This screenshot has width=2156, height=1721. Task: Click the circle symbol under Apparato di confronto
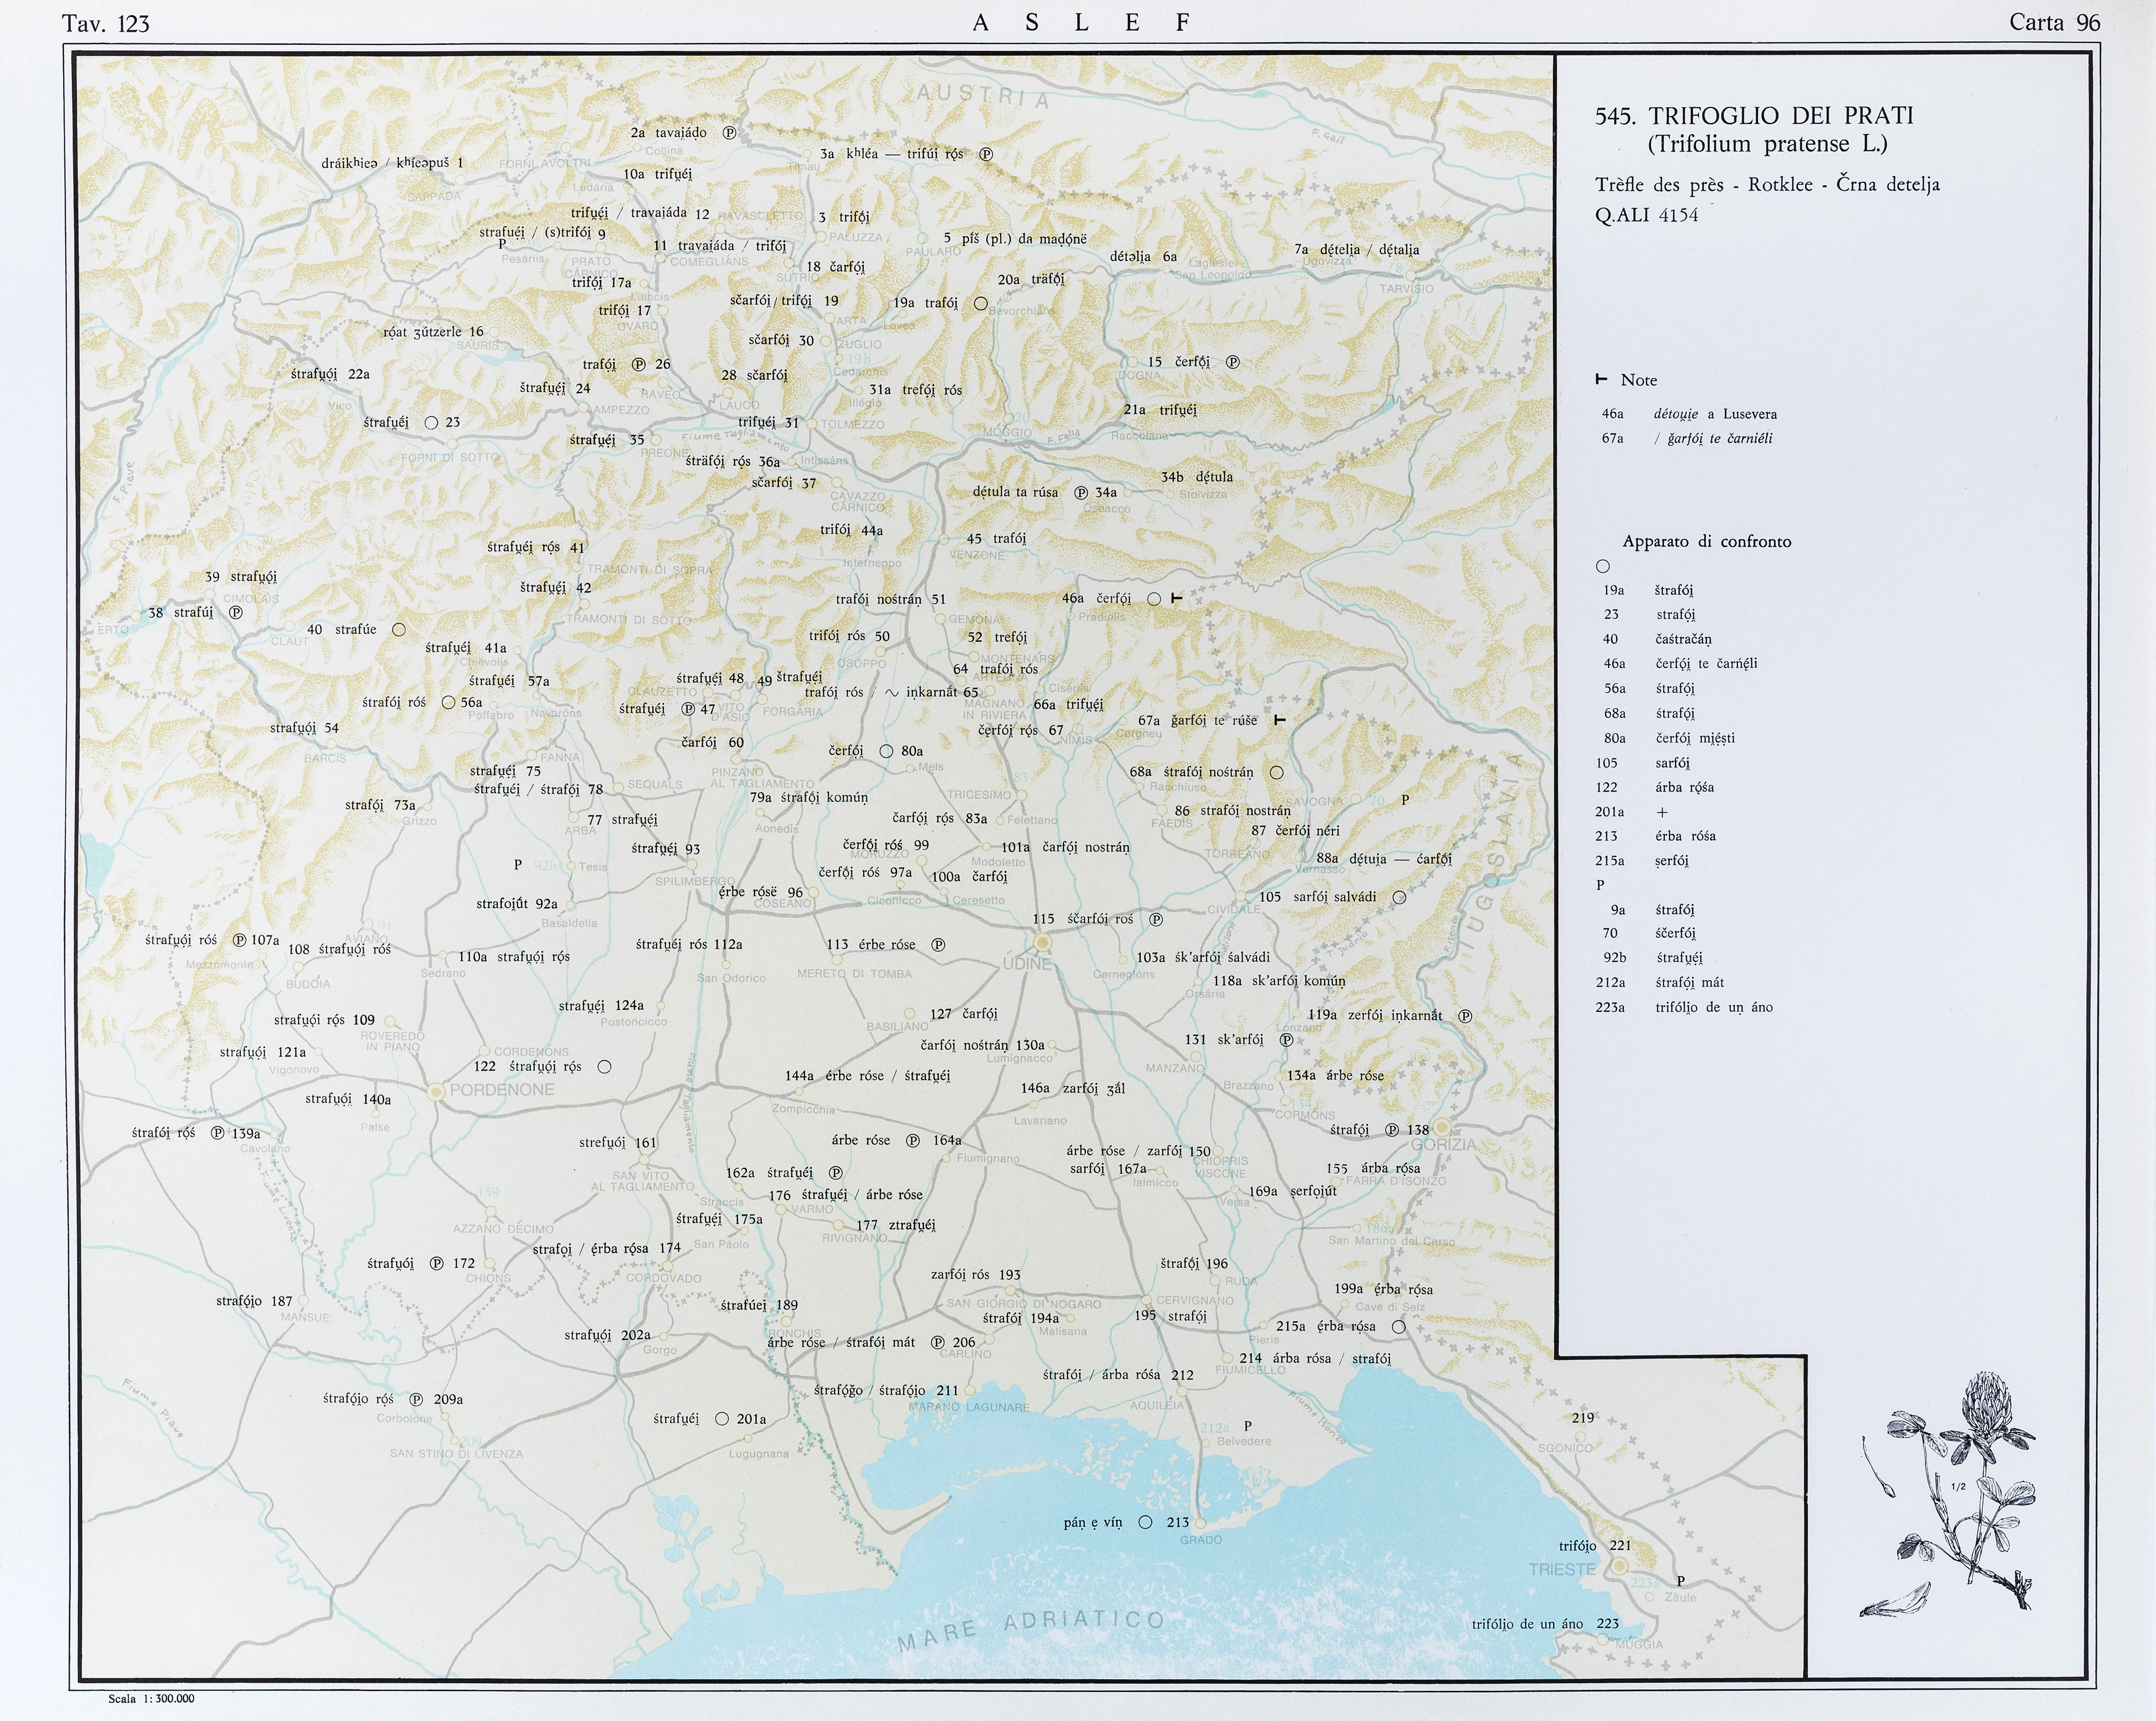[x=1603, y=566]
